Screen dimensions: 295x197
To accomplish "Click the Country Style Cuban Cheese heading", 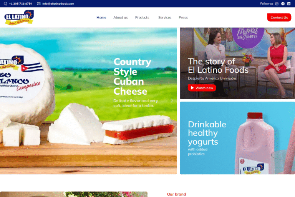I will (x=132, y=77).
